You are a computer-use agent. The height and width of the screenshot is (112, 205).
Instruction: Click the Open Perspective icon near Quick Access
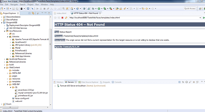200,9
